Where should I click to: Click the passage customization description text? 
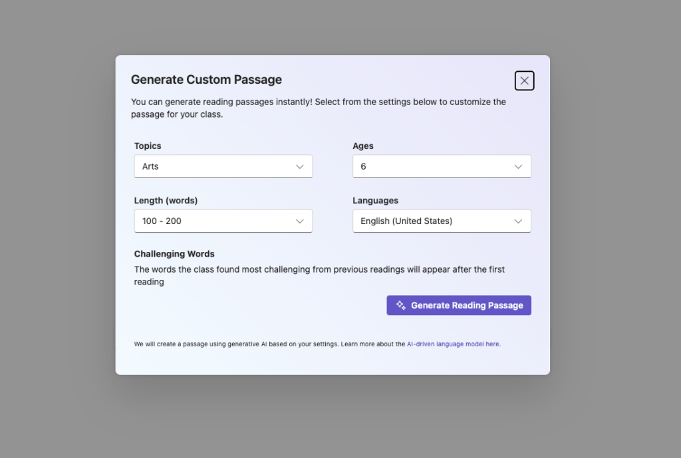319,108
